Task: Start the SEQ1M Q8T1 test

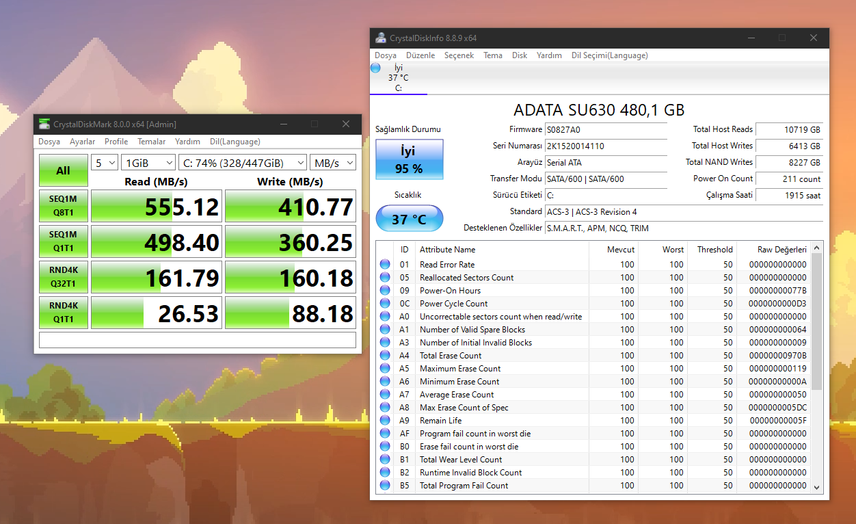Action: tap(63, 207)
